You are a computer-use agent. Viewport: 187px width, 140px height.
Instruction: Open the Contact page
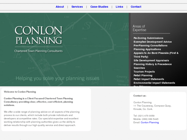click(136, 7)
